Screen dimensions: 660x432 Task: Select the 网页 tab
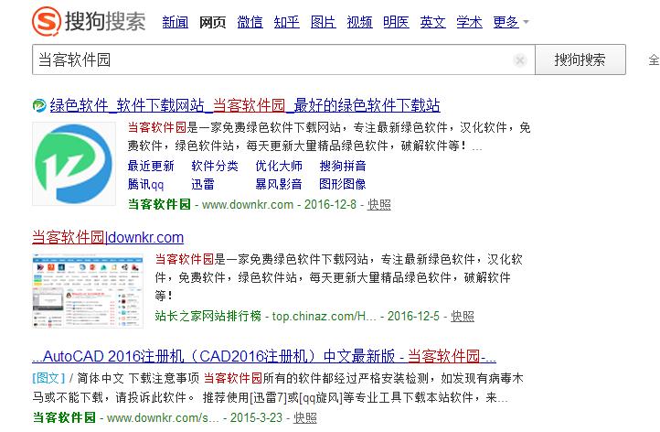(212, 22)
